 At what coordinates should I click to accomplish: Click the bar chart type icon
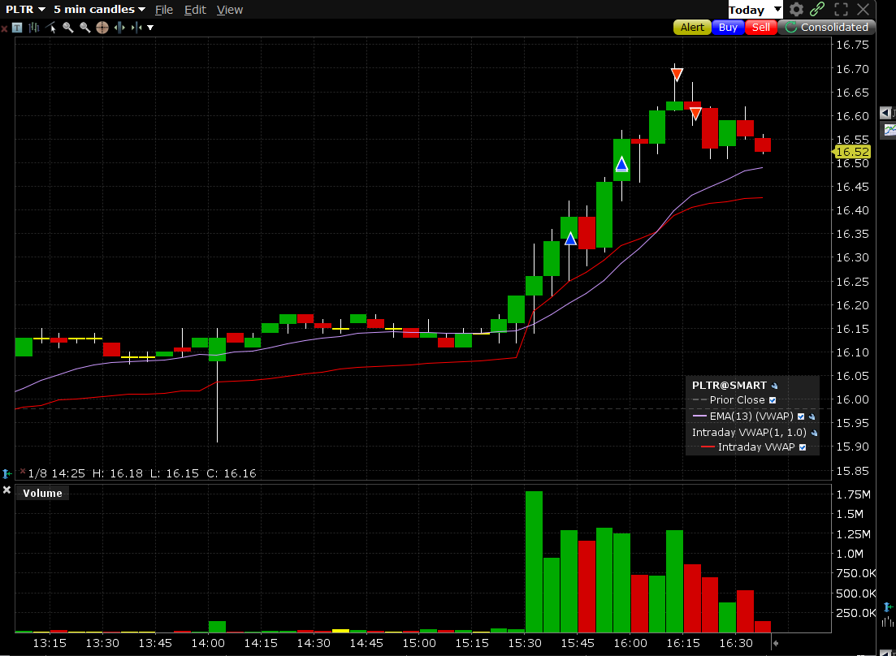[34, 28]
